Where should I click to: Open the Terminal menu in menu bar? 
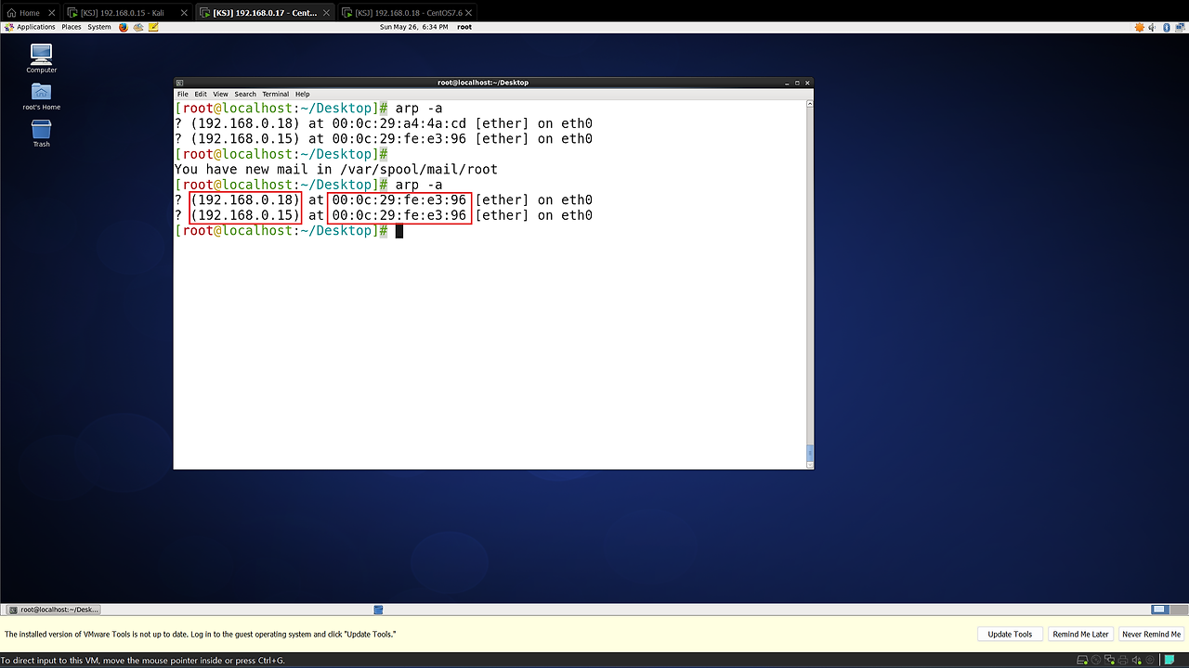pyautogui.click(x=275, y=94)
